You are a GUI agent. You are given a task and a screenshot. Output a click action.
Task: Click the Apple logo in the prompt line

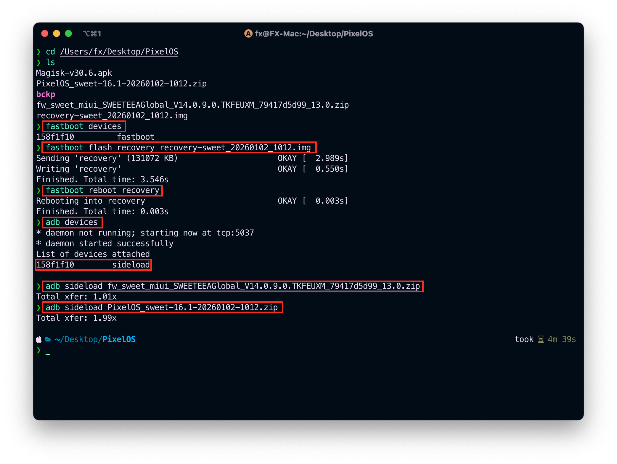39,339
